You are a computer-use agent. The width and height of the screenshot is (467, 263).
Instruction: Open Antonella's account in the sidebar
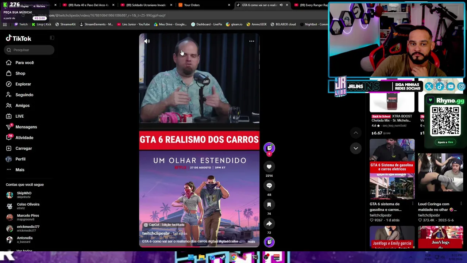click(20, 240)
